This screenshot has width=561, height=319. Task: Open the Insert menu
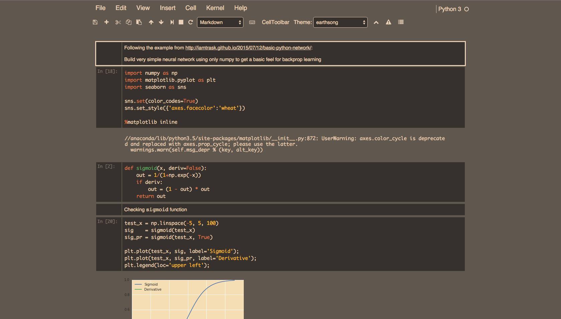point(168,8)
